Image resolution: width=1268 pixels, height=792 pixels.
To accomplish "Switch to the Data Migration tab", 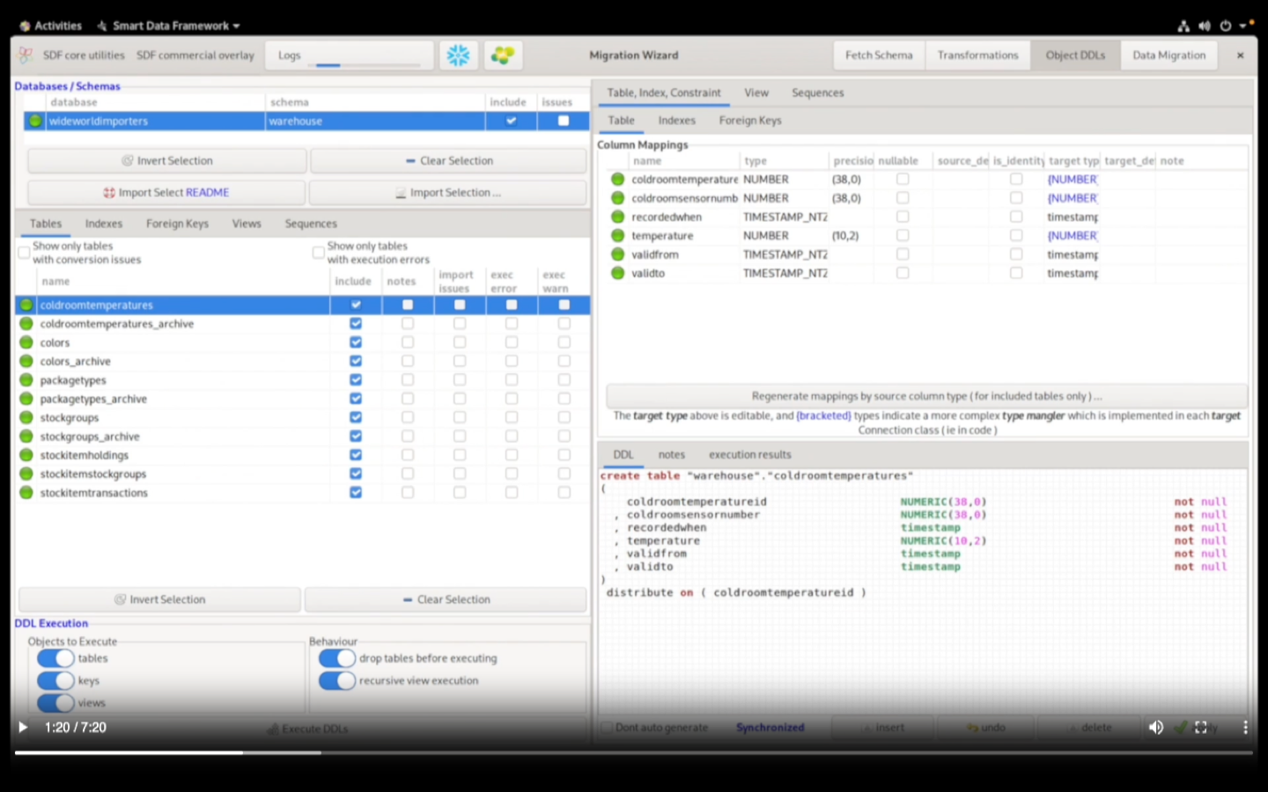I will 1168,55.
